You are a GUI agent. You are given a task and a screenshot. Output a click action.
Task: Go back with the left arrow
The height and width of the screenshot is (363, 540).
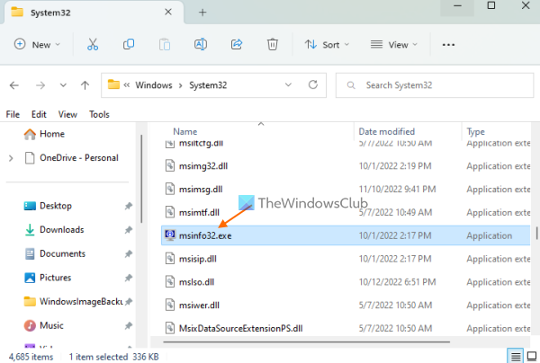point(14,84)
